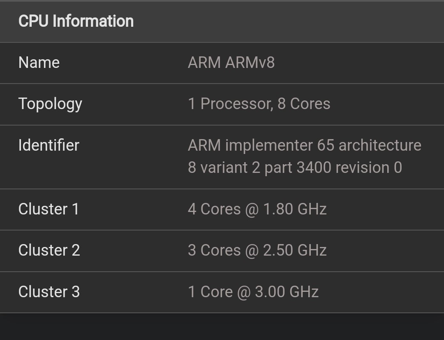Select the Topology row label

tap(50, 104)
